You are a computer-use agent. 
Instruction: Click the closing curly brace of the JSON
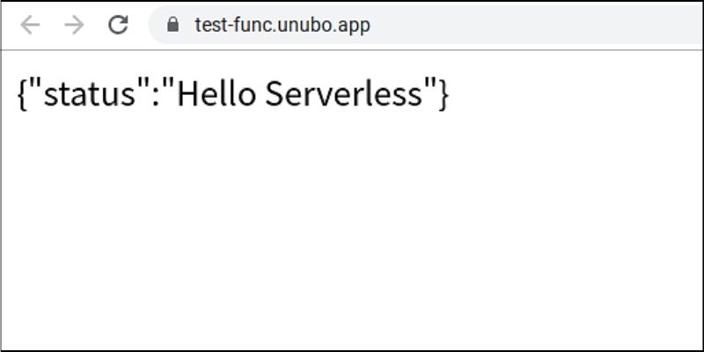pyautogui.click(x=444, y=93)
